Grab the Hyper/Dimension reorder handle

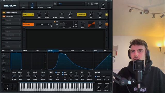pos(20,13)
